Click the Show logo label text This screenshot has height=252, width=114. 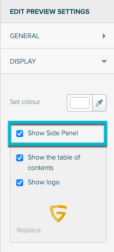[44, 182]
